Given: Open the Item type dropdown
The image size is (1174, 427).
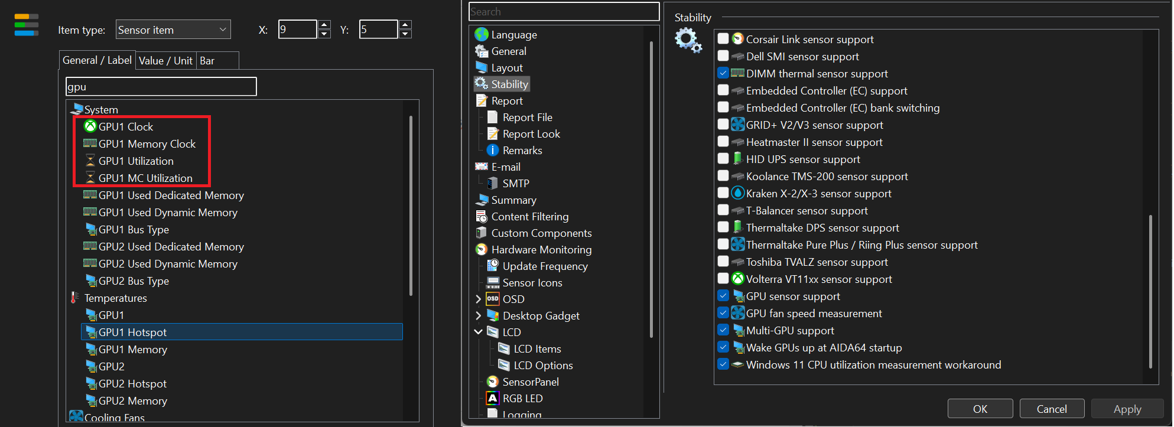Looking at the screenshot, I should [173, 30].
